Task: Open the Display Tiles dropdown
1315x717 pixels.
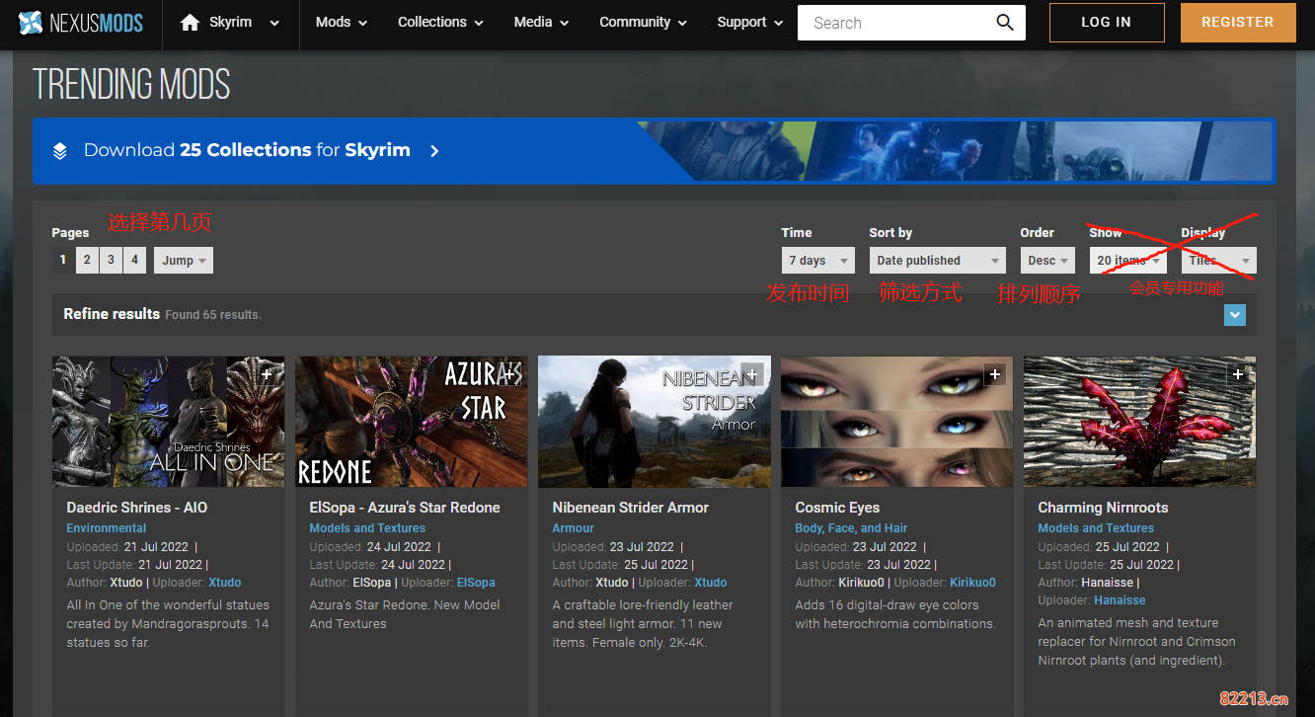Action: tap(1219, 261)
